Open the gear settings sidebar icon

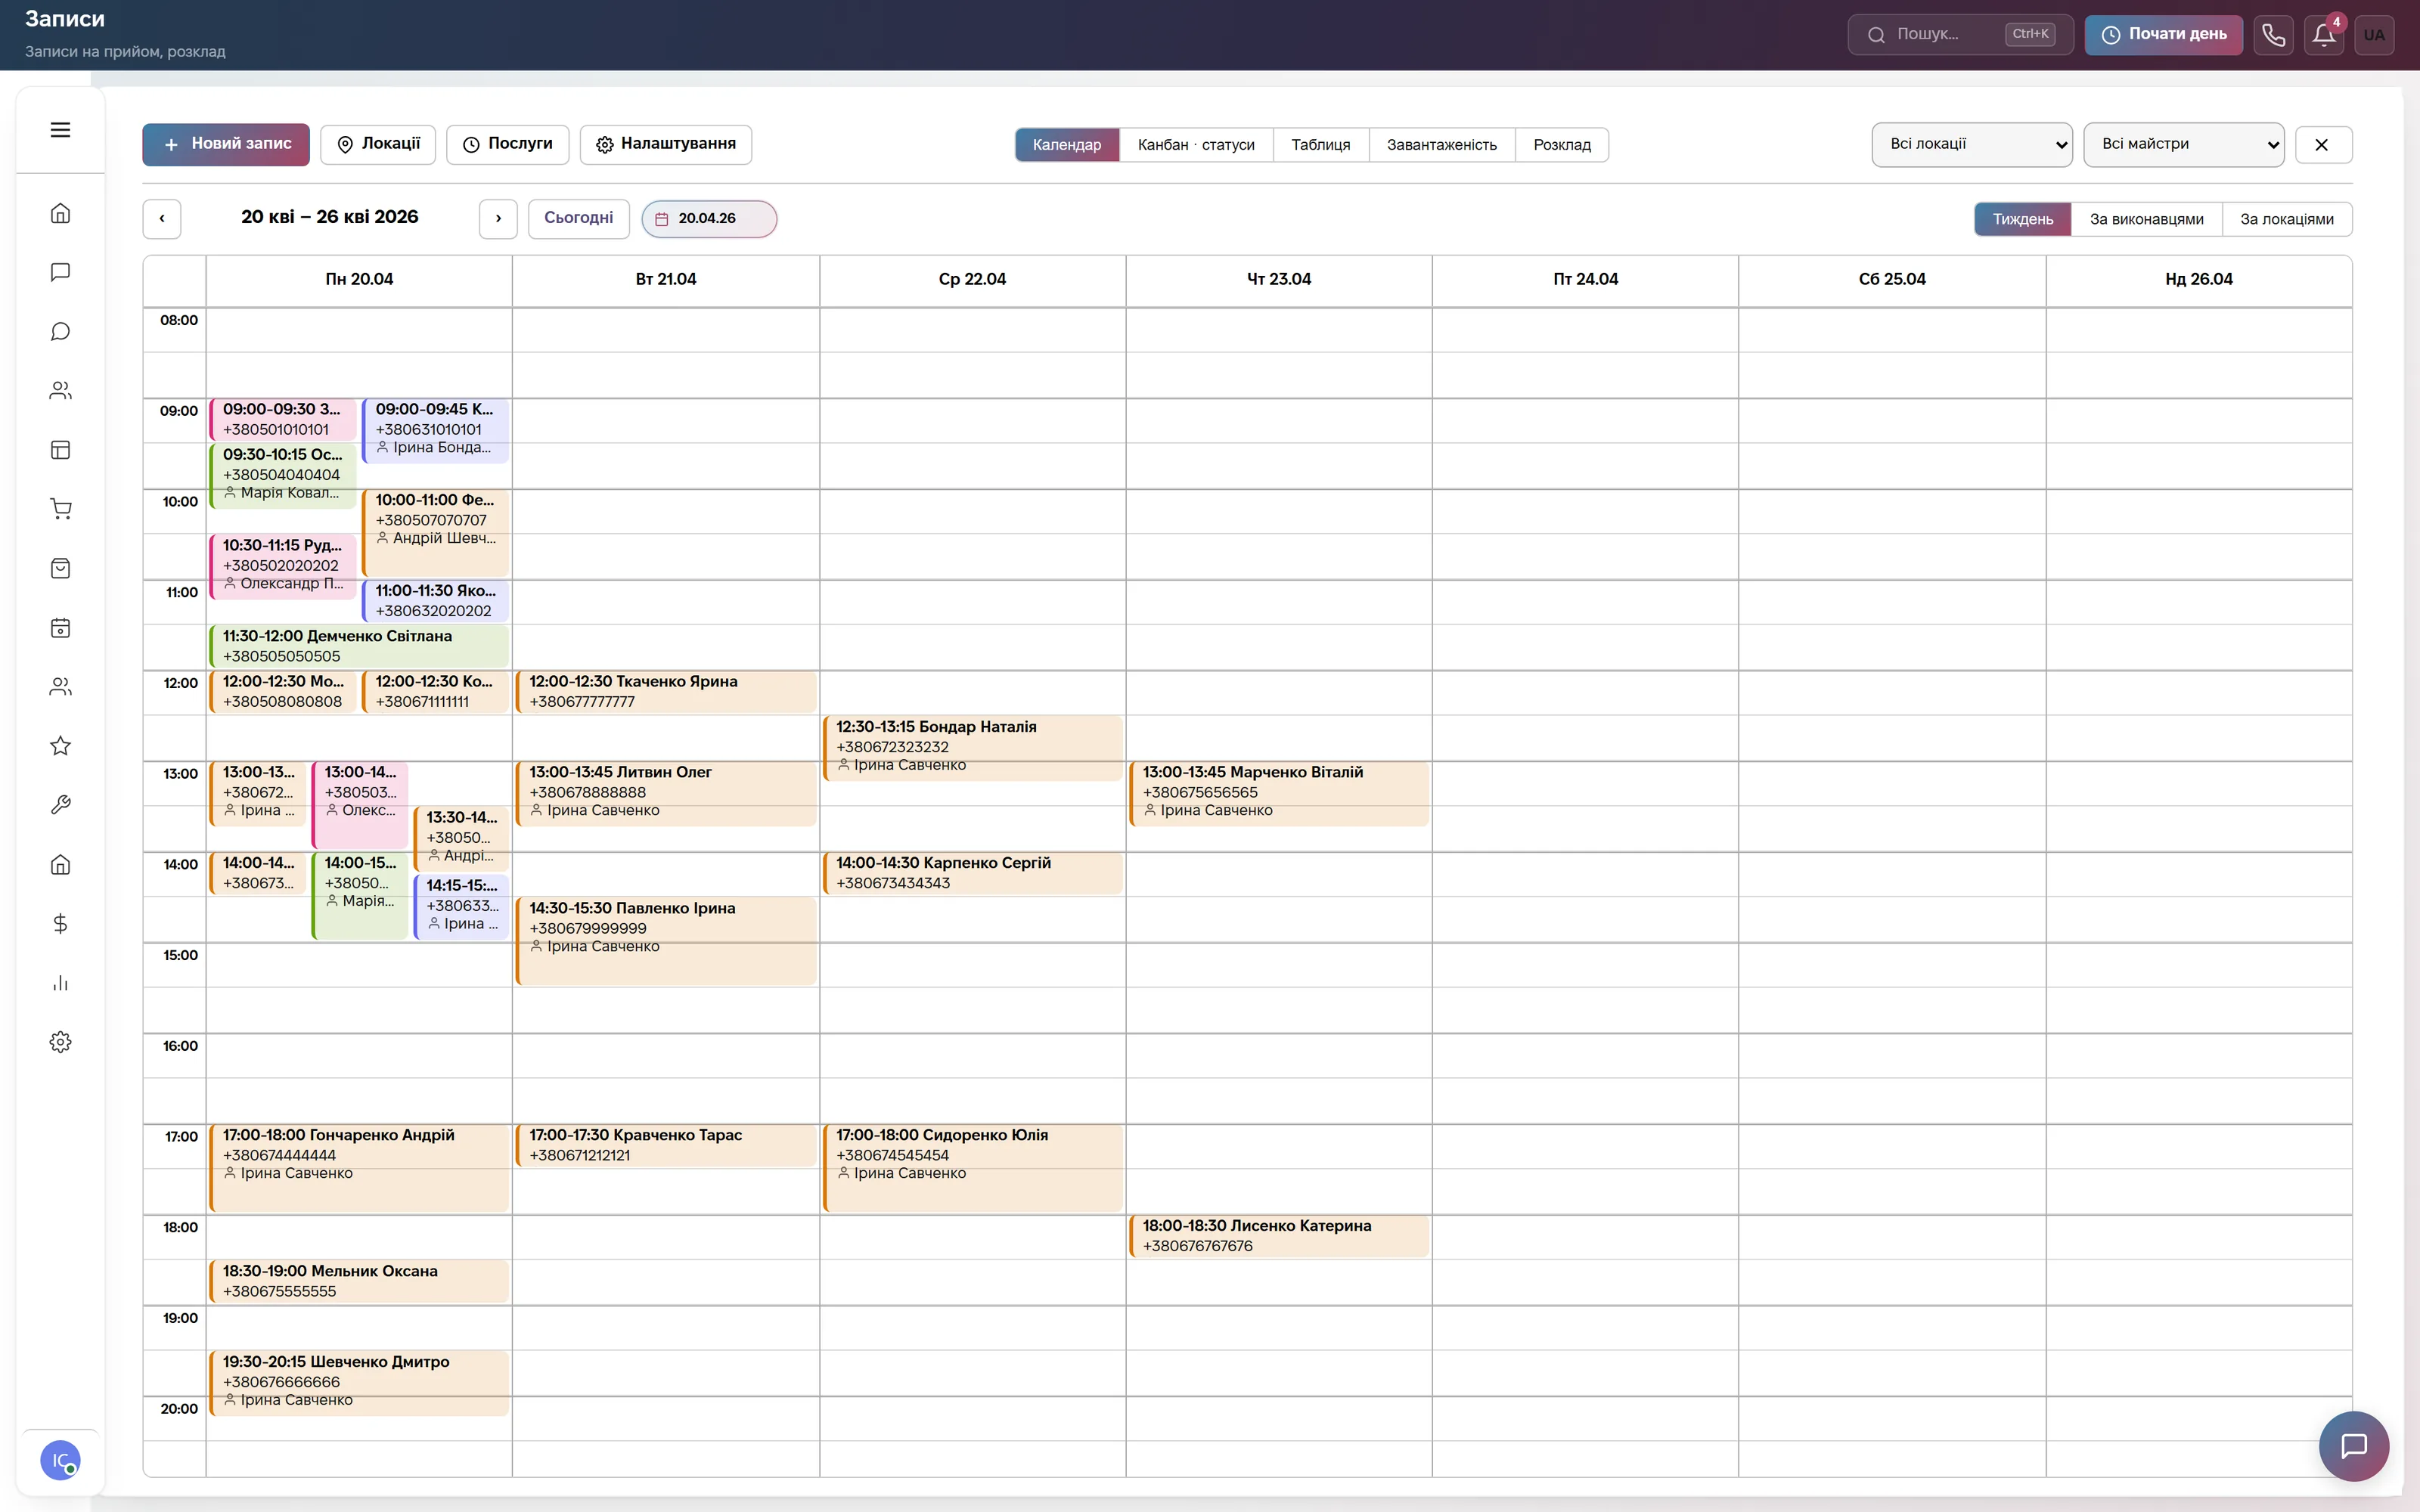tap(60, 1042)
